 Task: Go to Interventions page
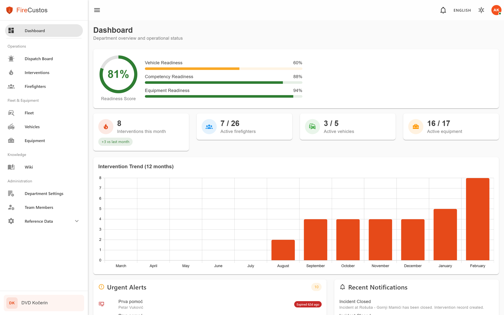(37, 73)
